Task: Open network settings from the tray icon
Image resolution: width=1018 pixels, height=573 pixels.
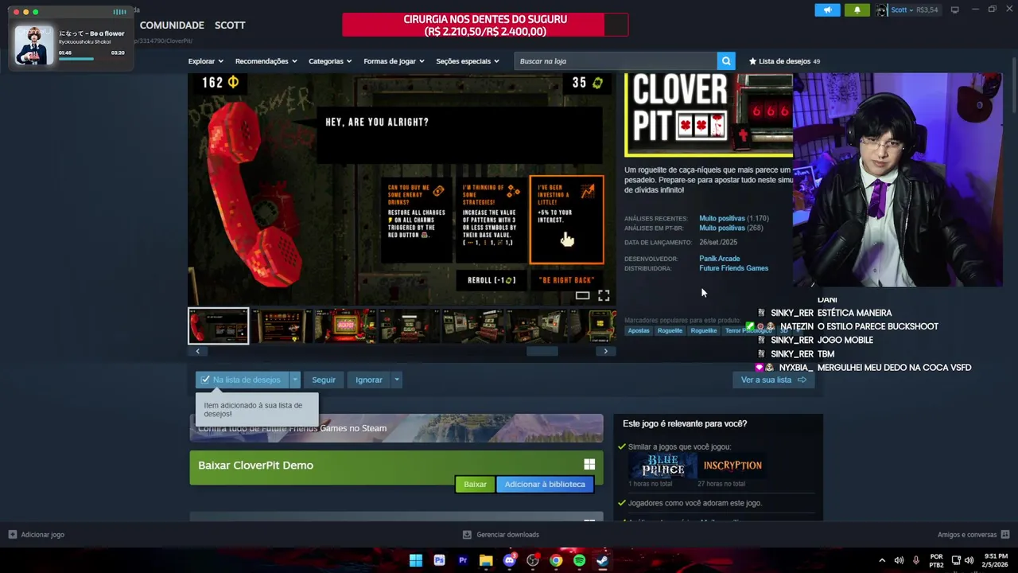Action: click(956, 560)
